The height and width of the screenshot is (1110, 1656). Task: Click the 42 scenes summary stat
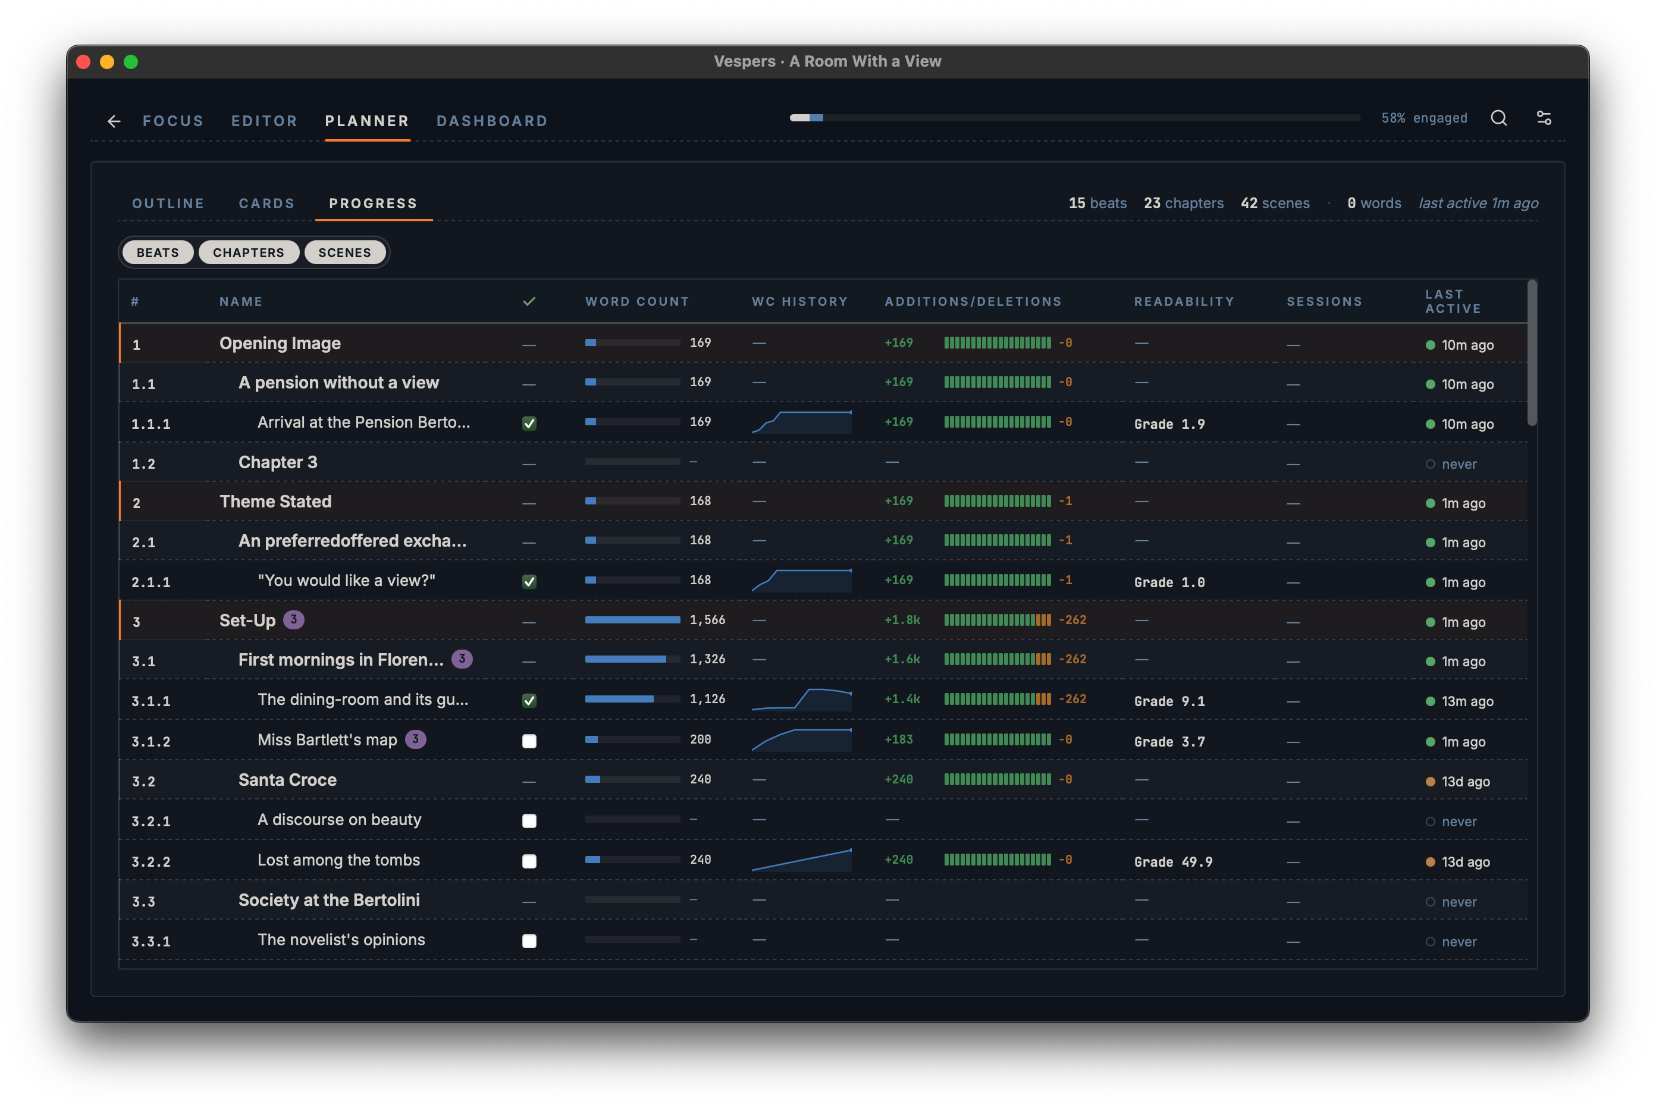(x=1275, y=204)
